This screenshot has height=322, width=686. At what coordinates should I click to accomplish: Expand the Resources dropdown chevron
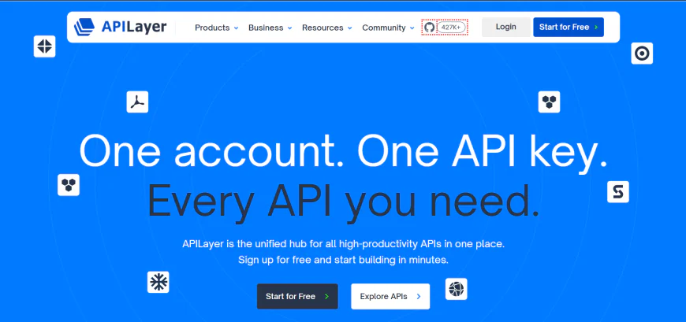click(349, 28)
